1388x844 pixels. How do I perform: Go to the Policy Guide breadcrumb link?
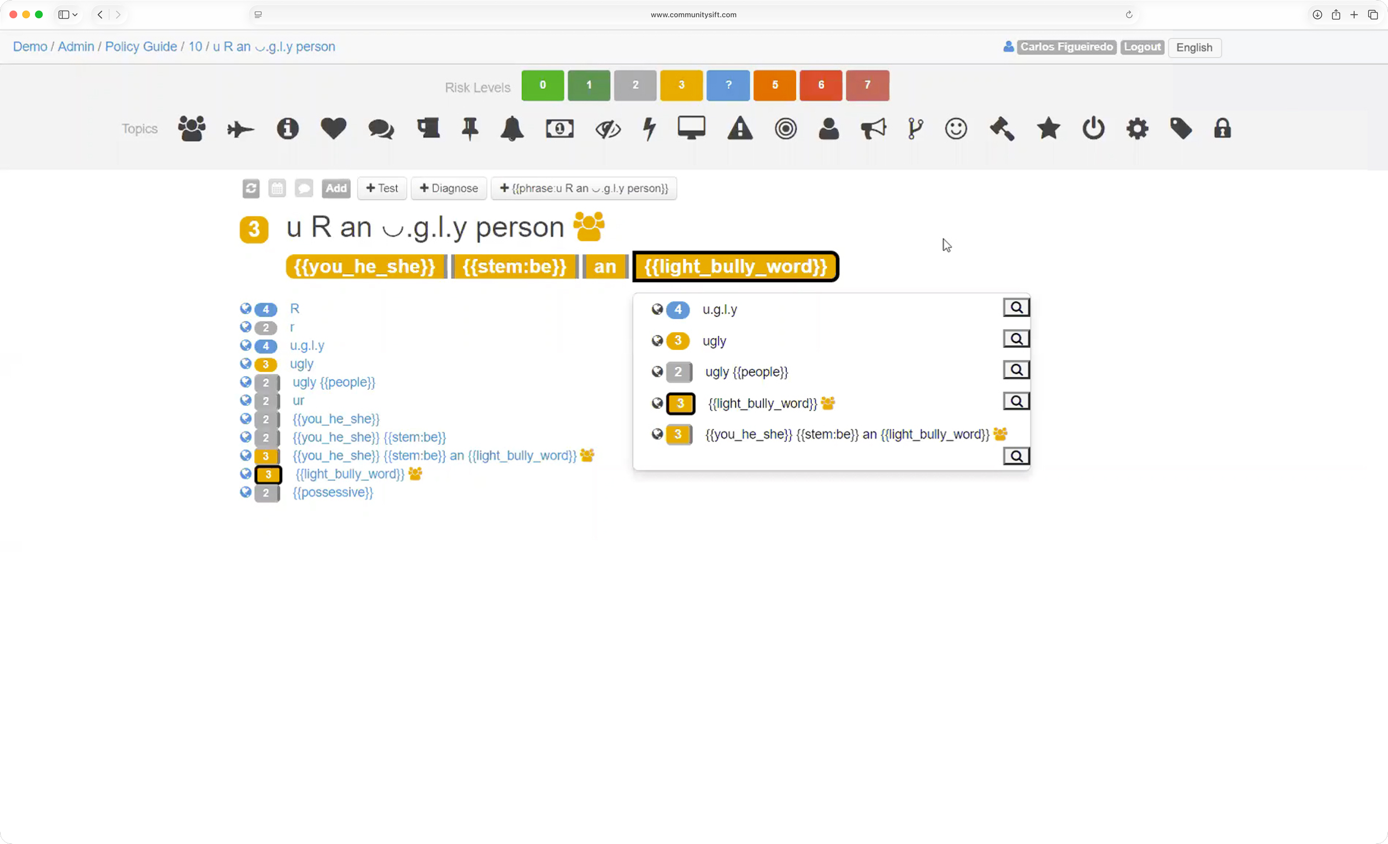141,47
